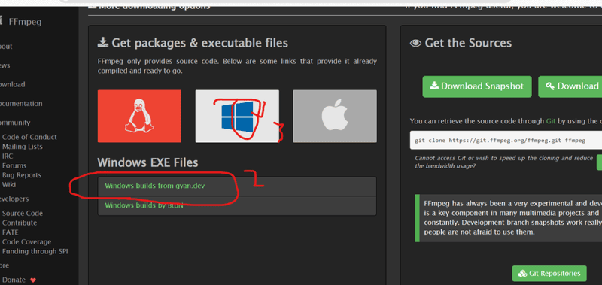This screenshot has height=285, width=602.
Task: Click the Git Repositories button
Action: 549,274
